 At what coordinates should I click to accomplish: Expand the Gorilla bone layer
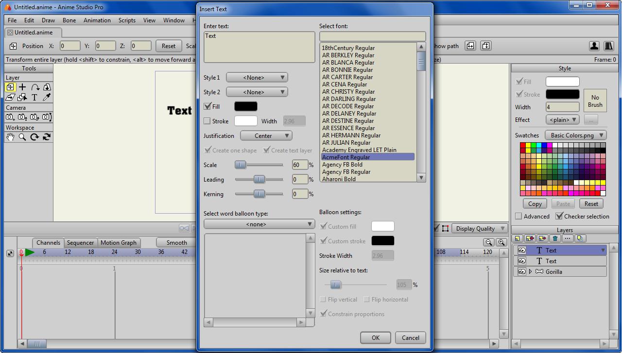point(530,271)
